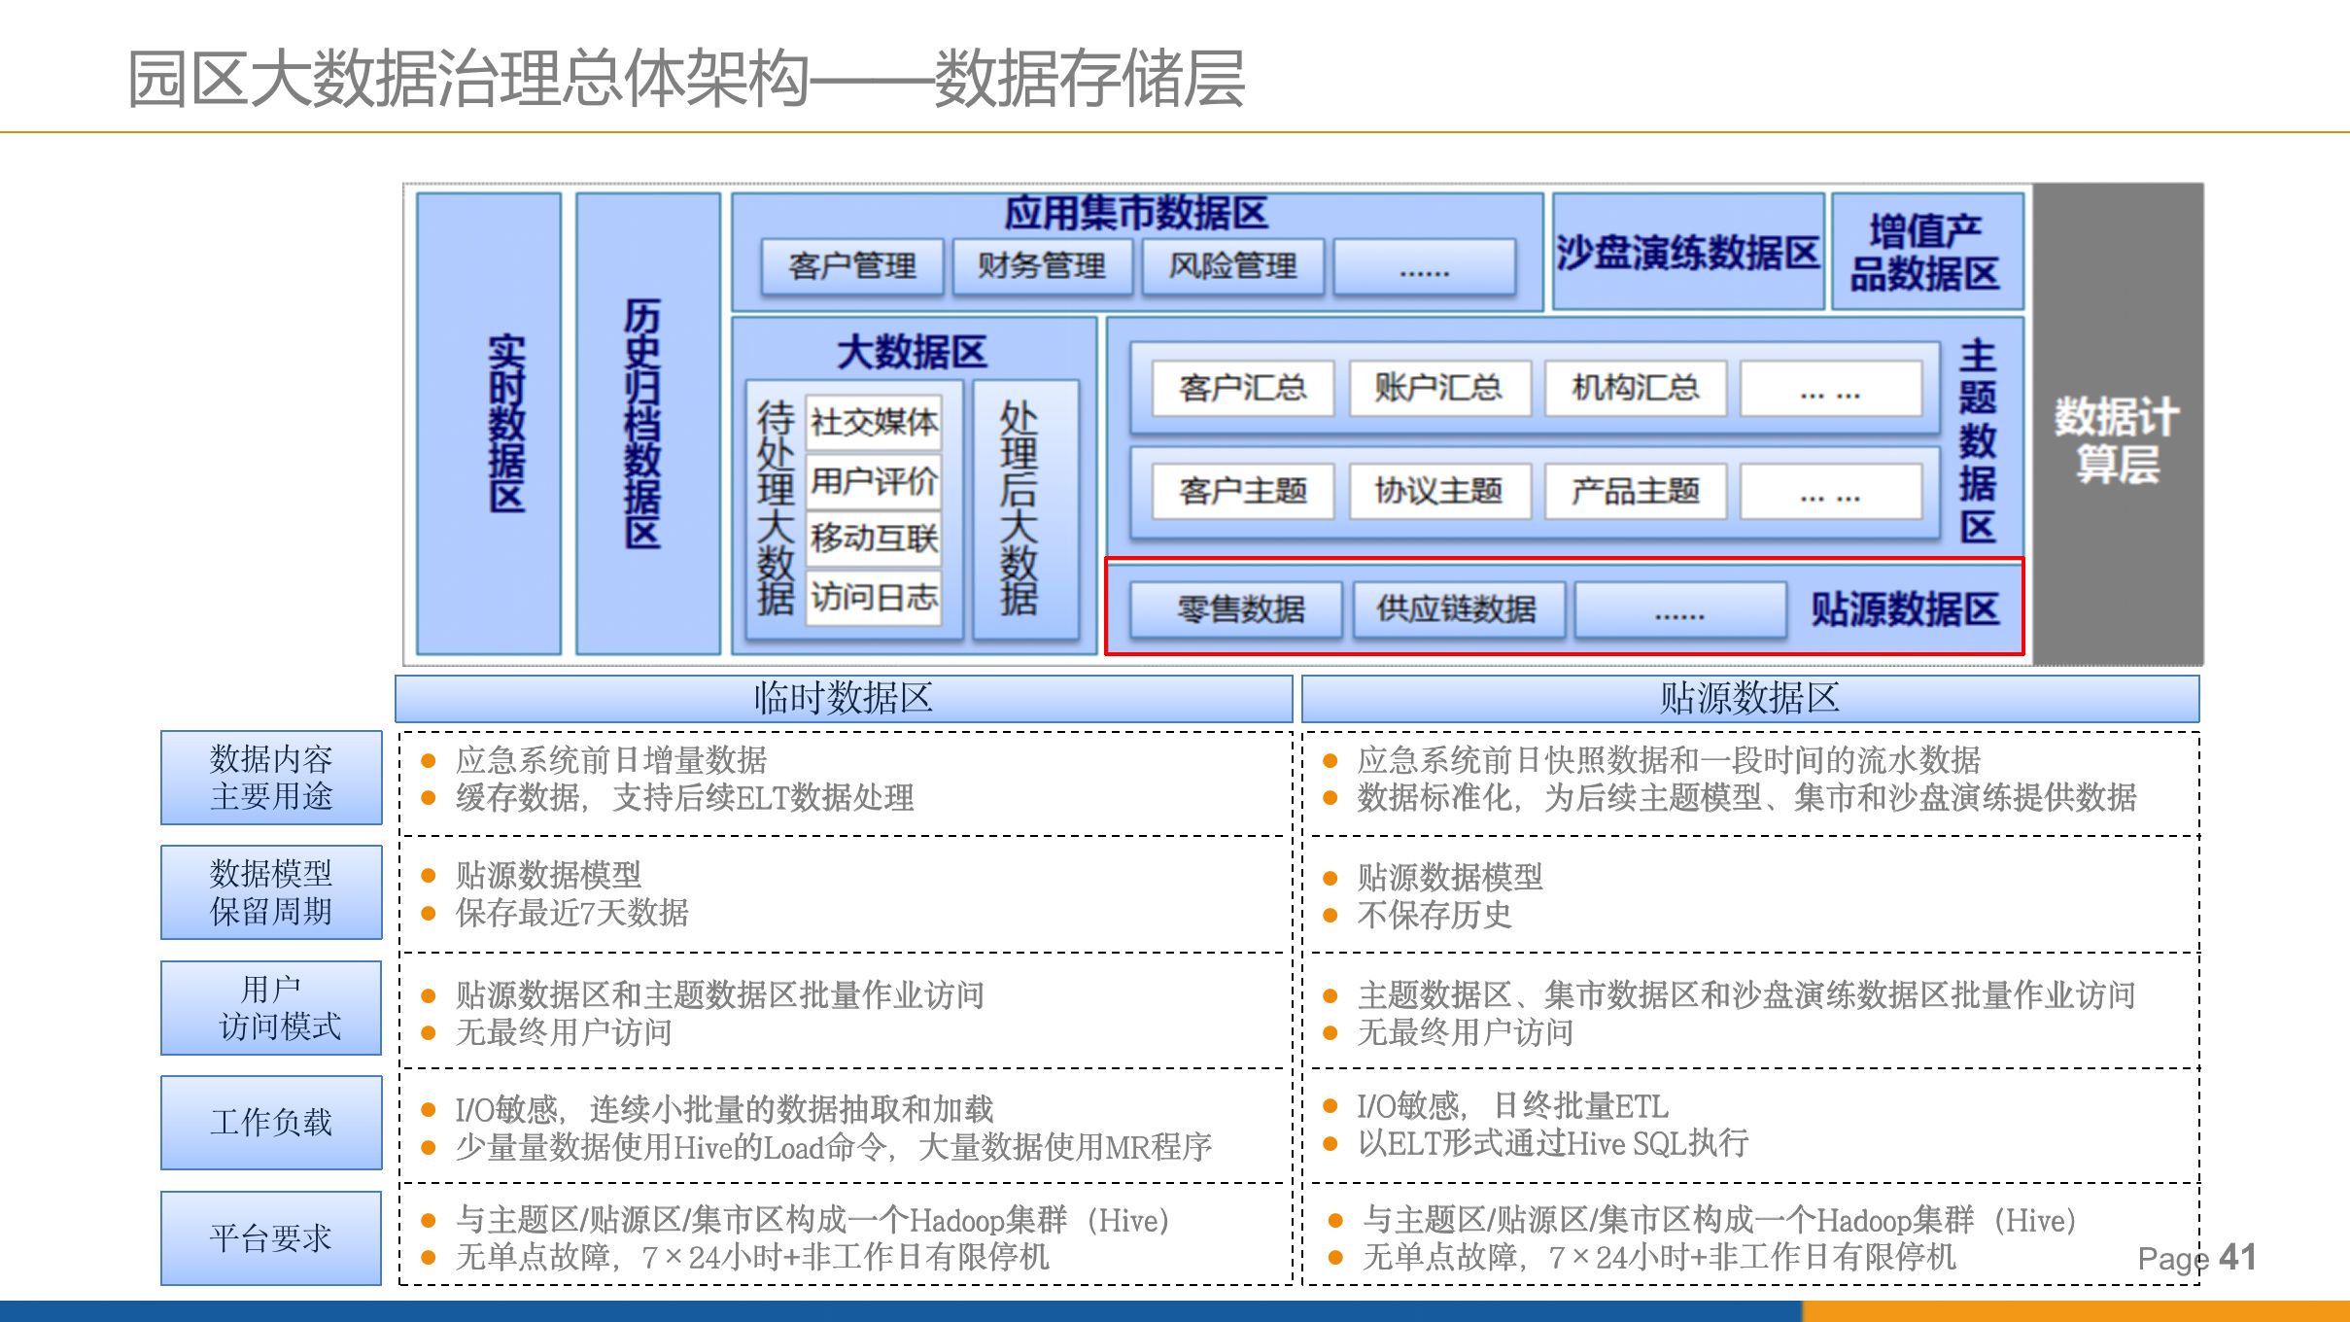Screen dimensions: 2350x1322
Task: Click the 供应链数据 box
Action: click(x=1458, y=609)
